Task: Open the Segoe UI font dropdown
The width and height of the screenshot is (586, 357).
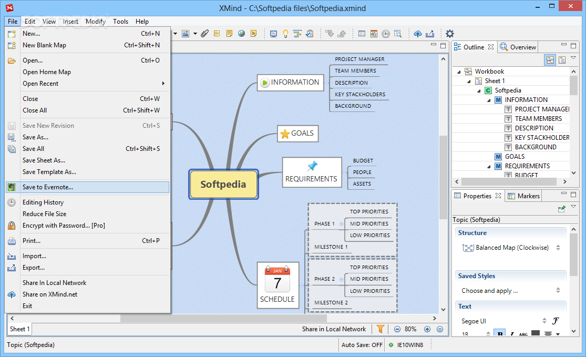Action: pyautogui.click(x=544, y=321)
